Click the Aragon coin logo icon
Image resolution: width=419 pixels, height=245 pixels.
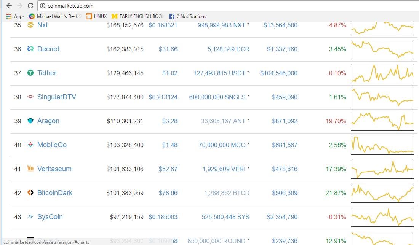30,121
